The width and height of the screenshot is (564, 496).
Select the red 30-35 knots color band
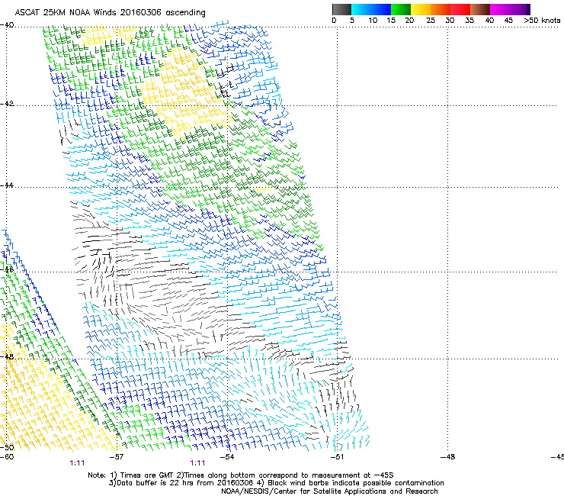(x=460, y=9)
